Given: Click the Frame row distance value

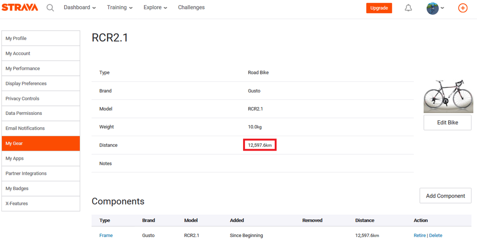Looking at the screenshot, I should click(x=367, y=236).
